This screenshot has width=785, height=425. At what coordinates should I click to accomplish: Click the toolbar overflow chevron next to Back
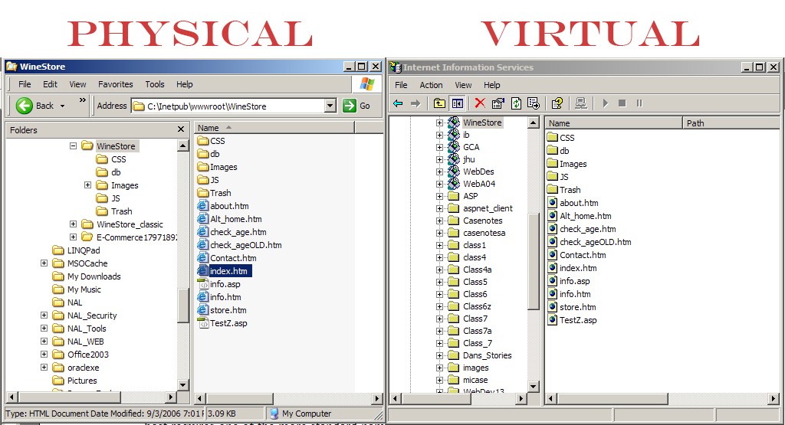coord(83,100)
